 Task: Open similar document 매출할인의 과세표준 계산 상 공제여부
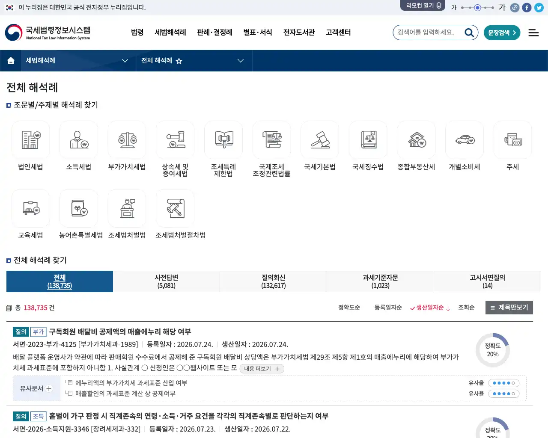pos(125,394)
